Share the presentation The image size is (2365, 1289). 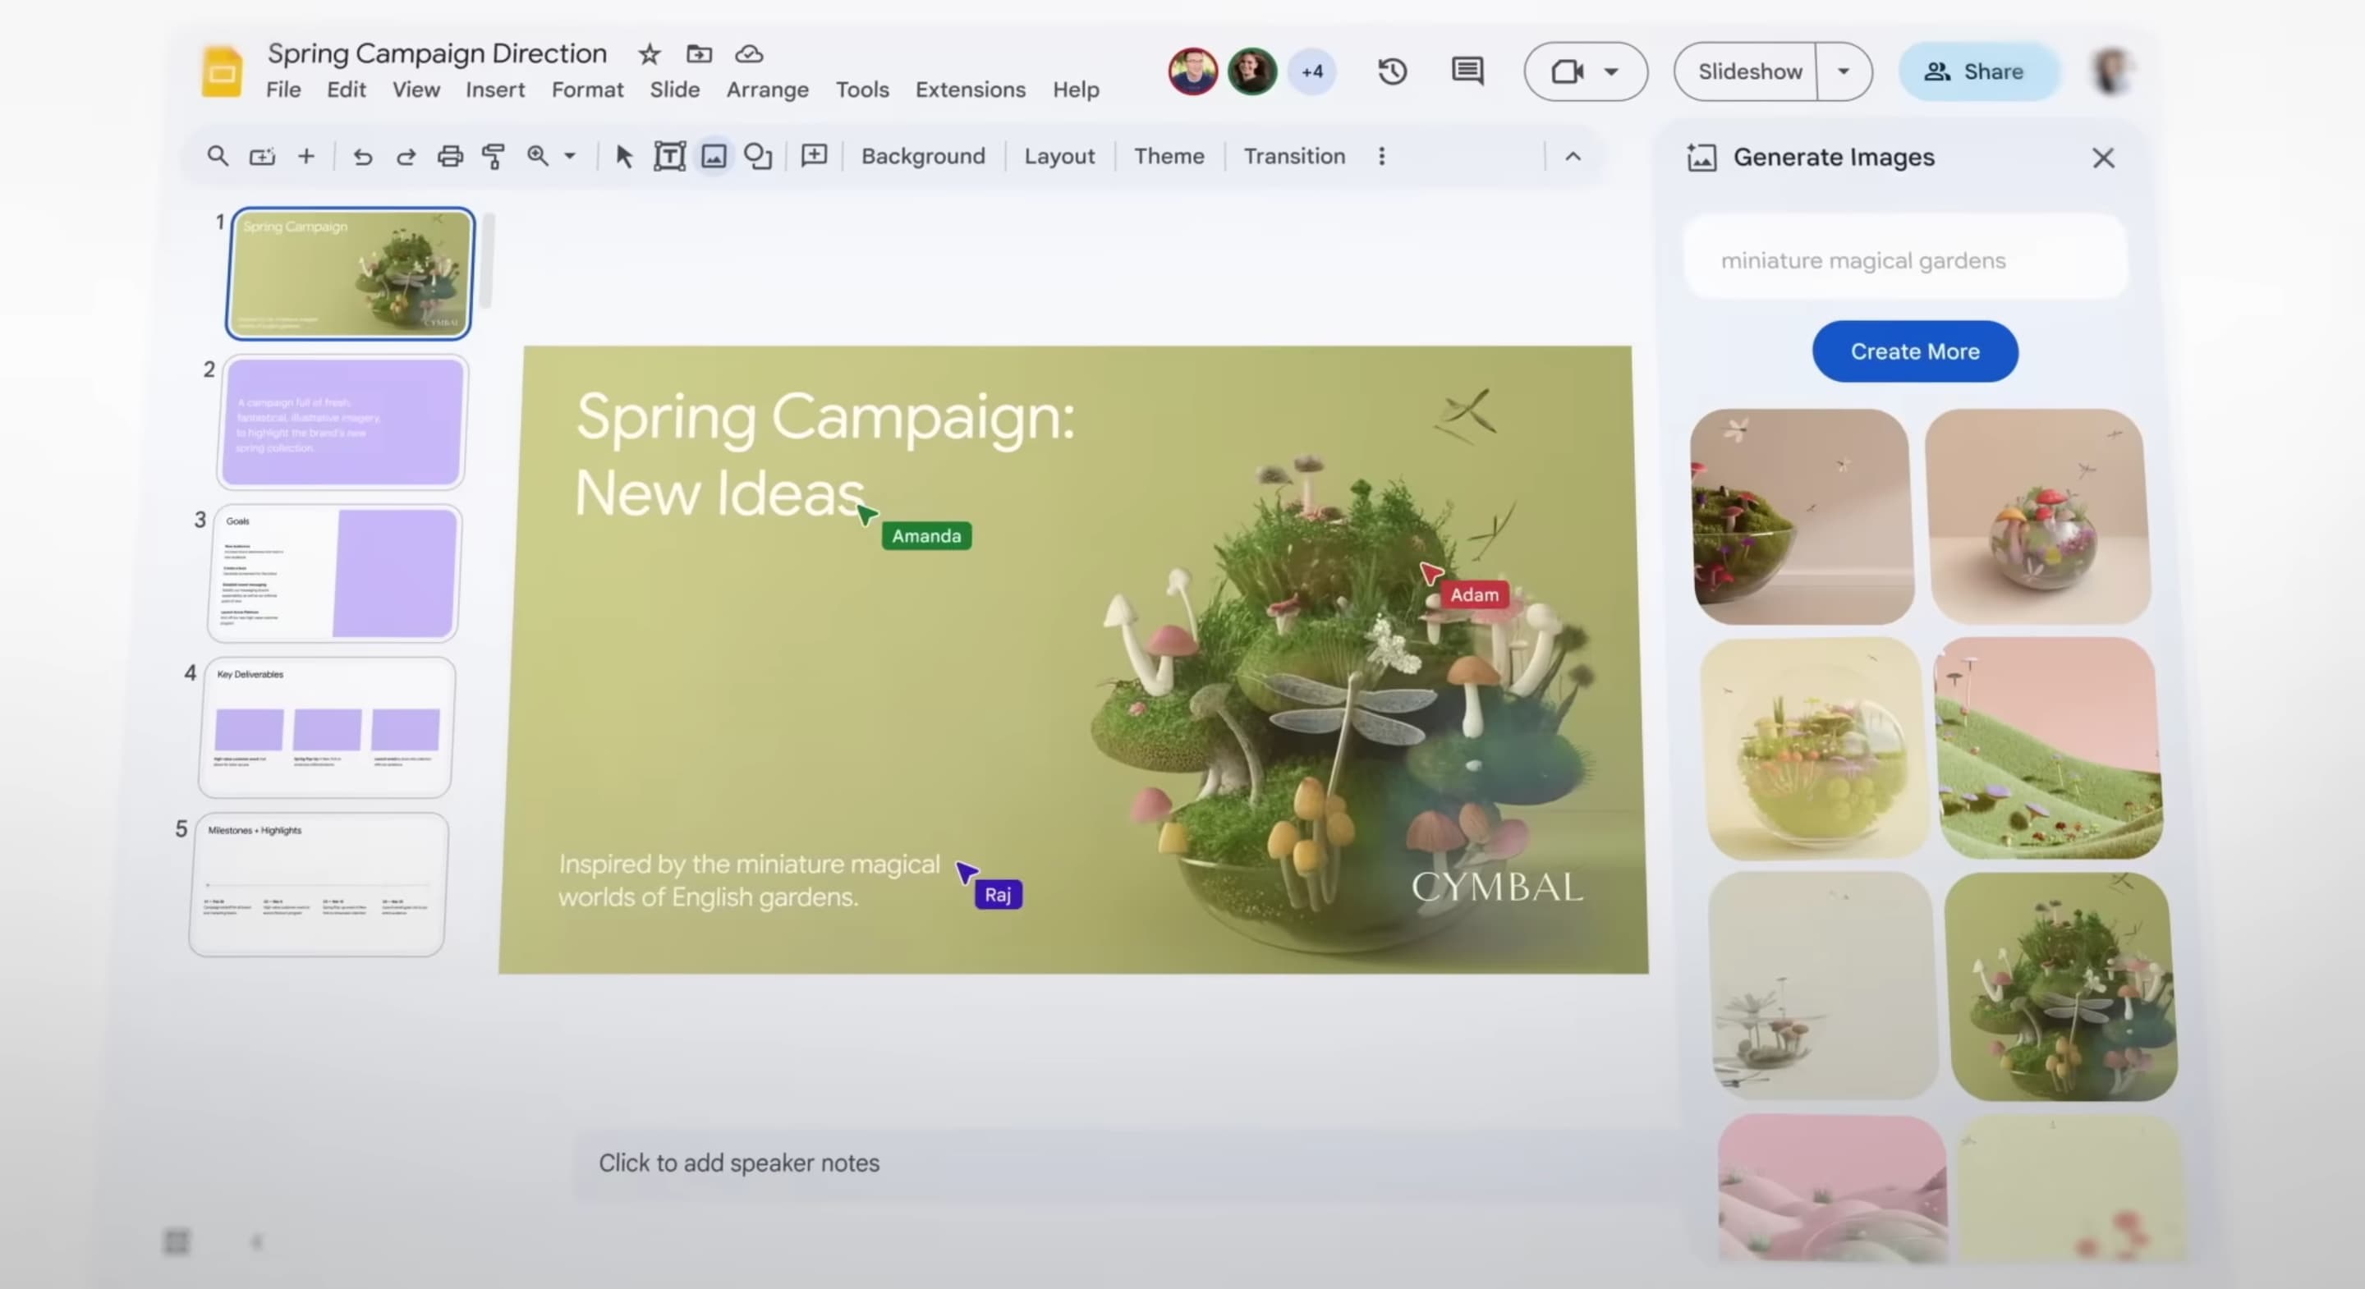[x=1979, y=71]
